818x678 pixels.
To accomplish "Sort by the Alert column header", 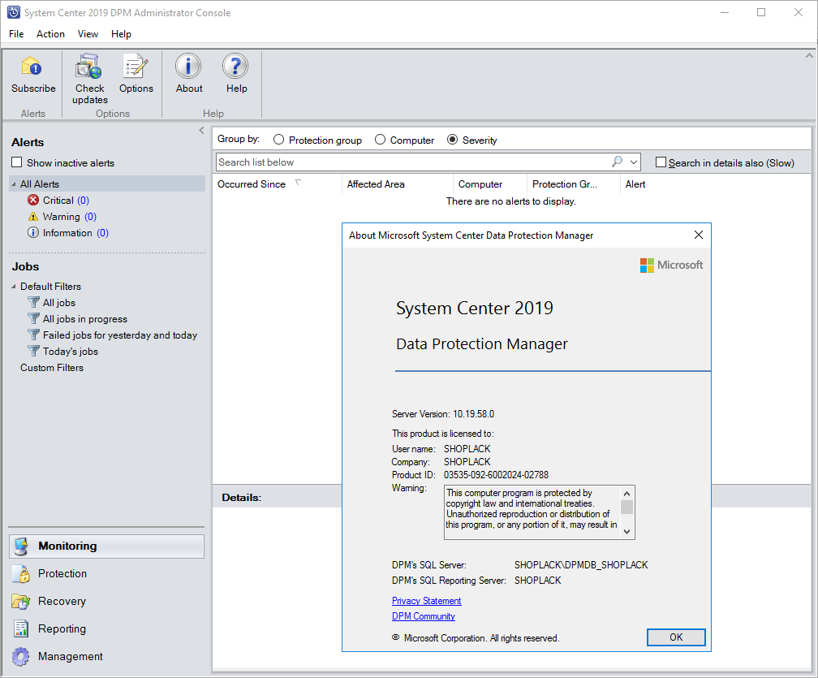I will 635,184.
